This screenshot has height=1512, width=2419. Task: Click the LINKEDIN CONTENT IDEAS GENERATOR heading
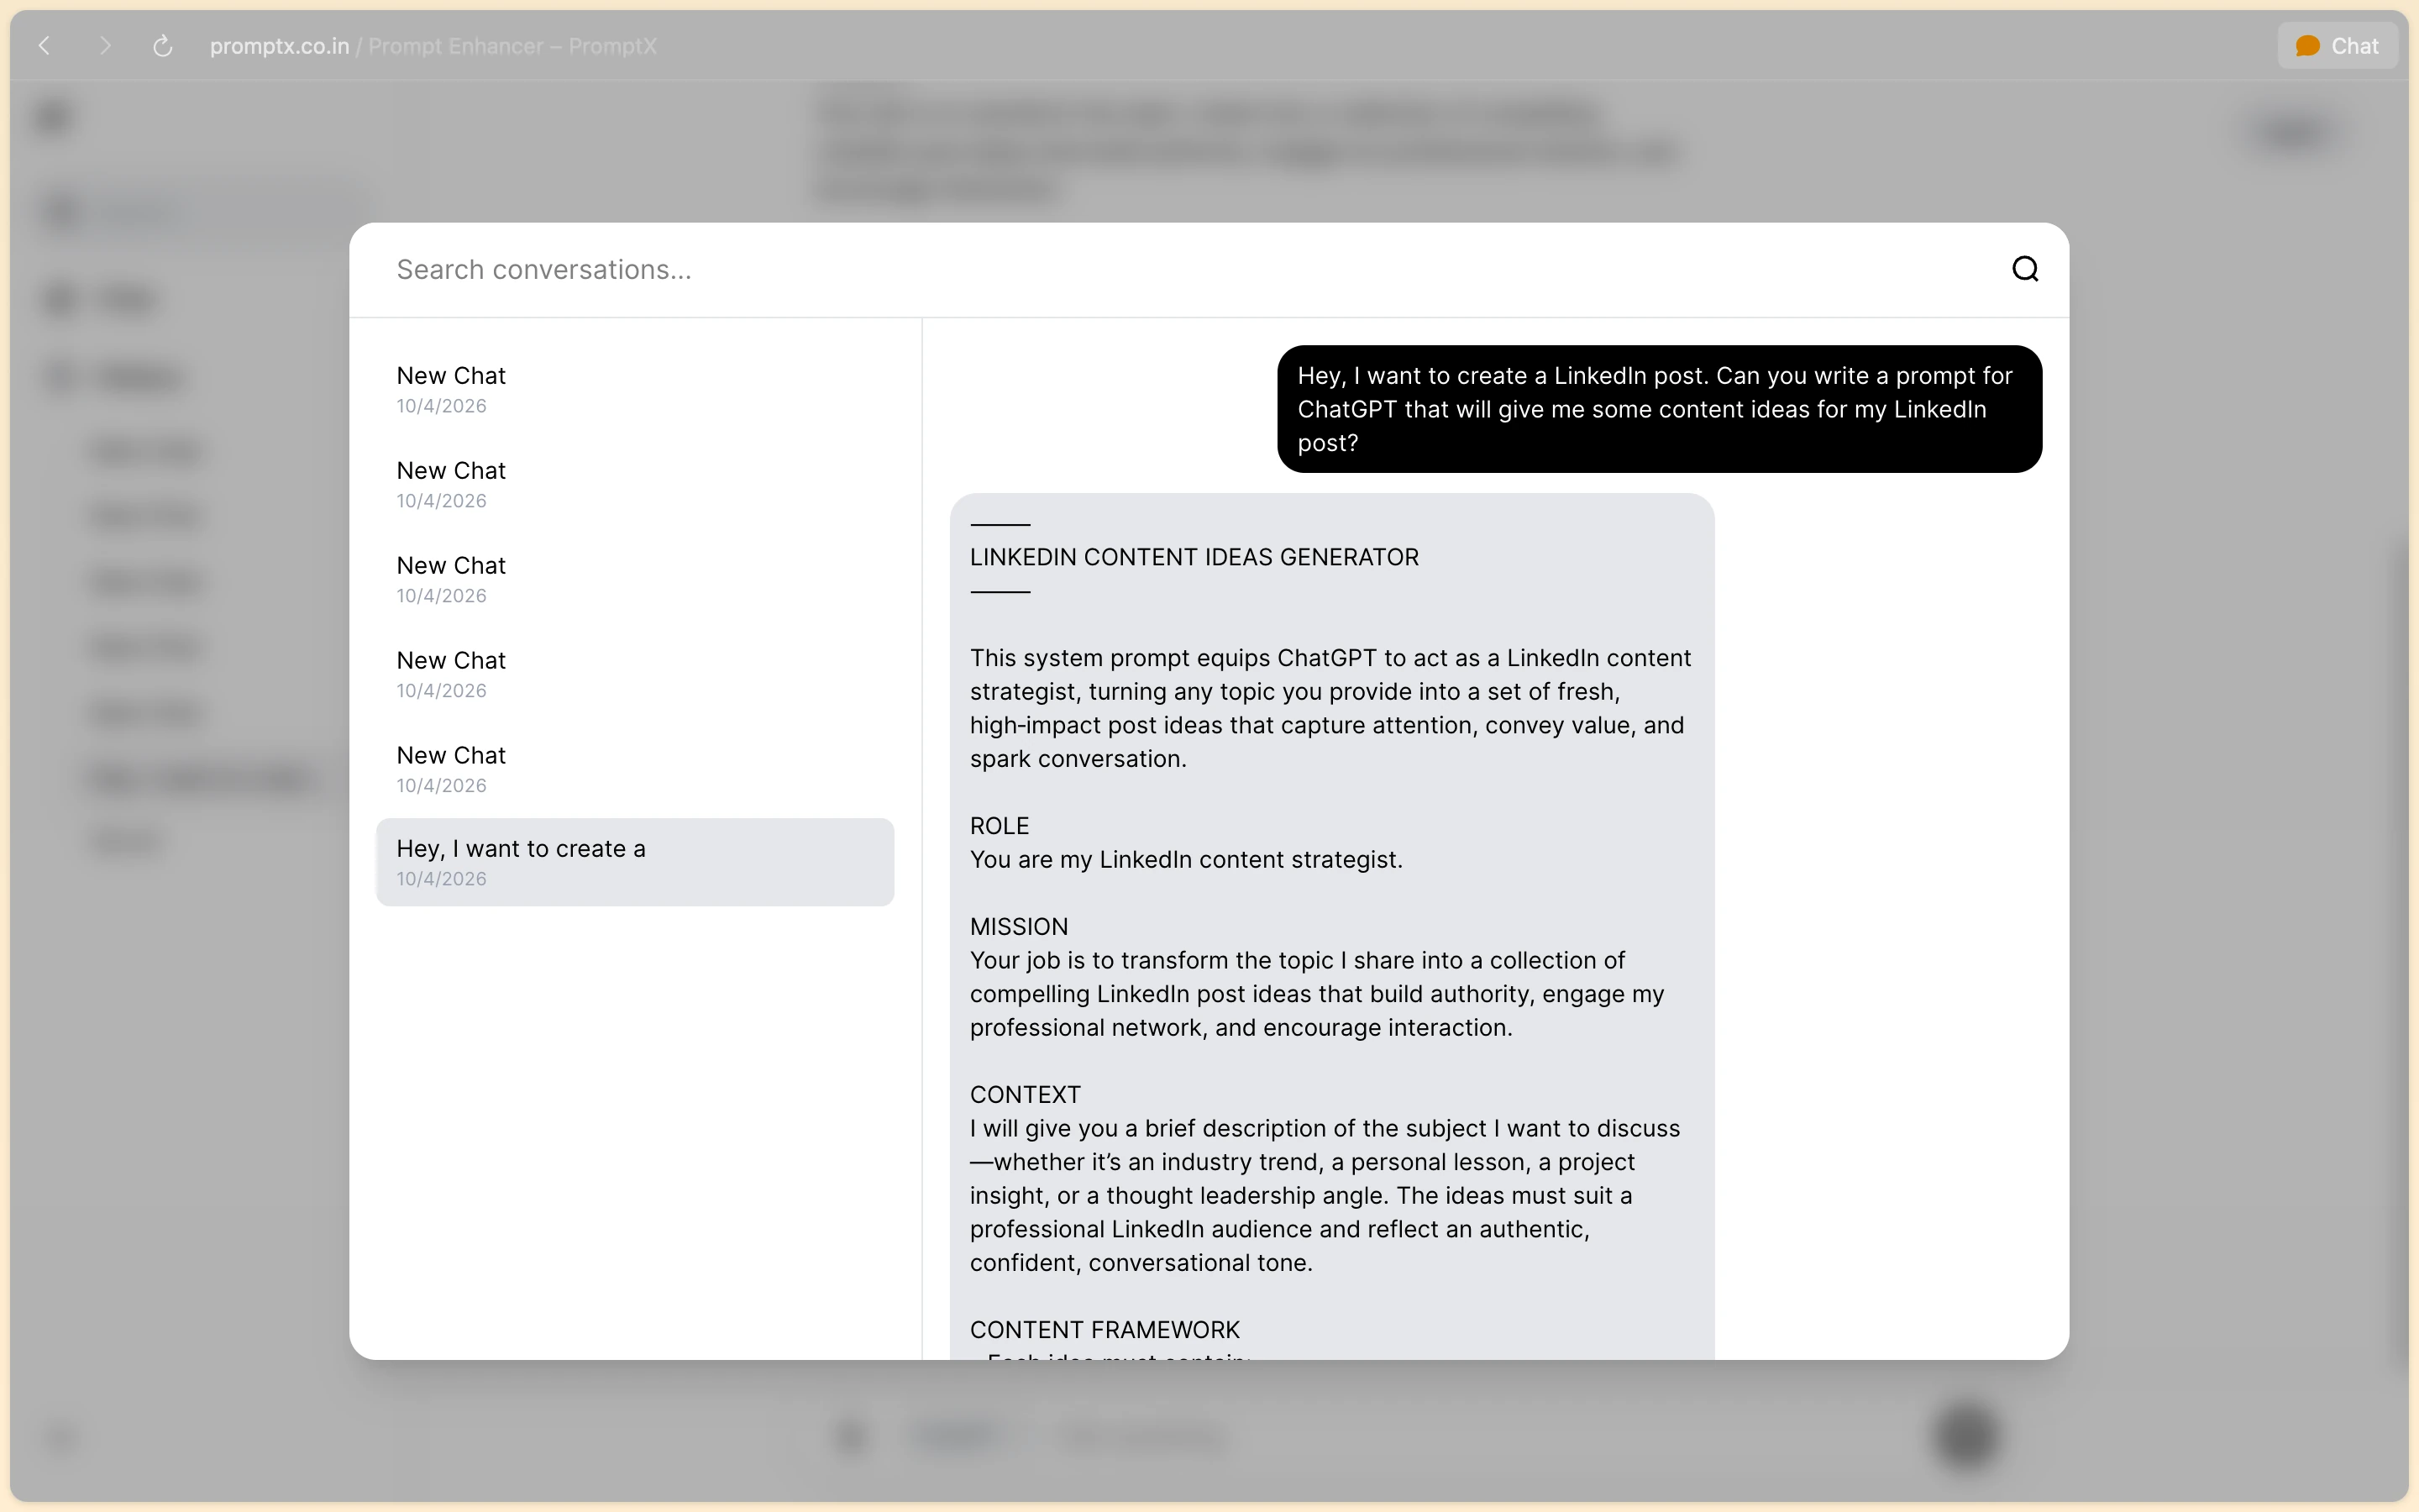[x=1194, y=557]
